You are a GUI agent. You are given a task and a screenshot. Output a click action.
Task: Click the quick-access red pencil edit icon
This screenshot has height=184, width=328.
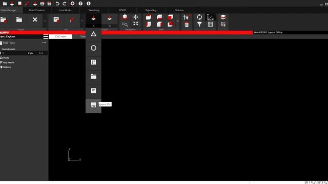(27, 4)
